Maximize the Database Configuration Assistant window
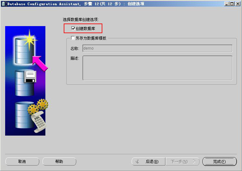Viewport: 242px width, 171px height. (232, 4)
